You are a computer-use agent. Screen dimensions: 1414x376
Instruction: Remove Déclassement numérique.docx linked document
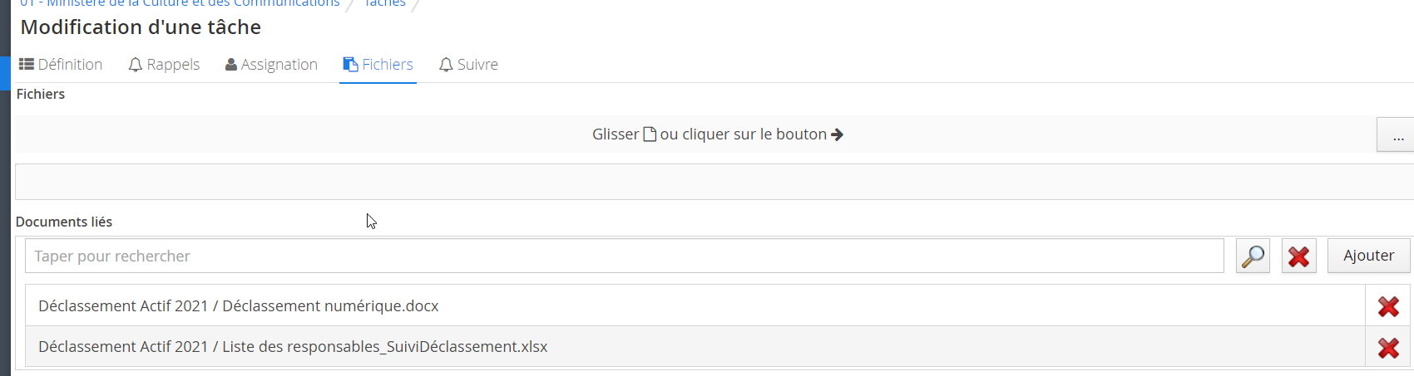click(1388, 306)
